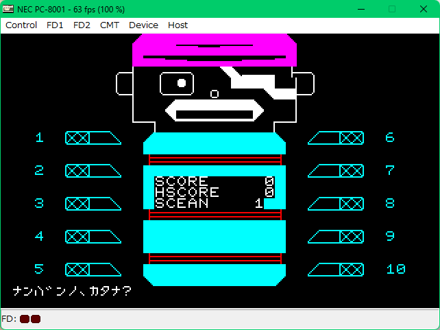Click sword icon next to number 7

click(x=336, y=171)
